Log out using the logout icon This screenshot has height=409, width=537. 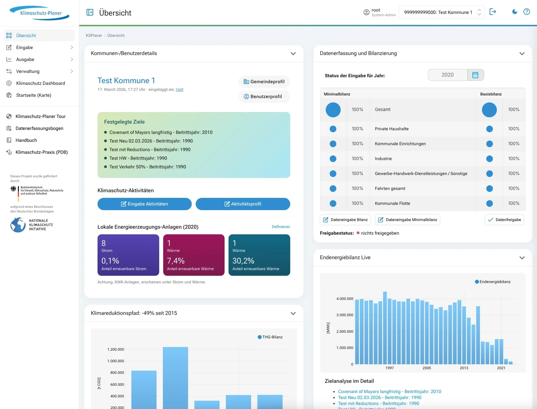coord(493,12)
